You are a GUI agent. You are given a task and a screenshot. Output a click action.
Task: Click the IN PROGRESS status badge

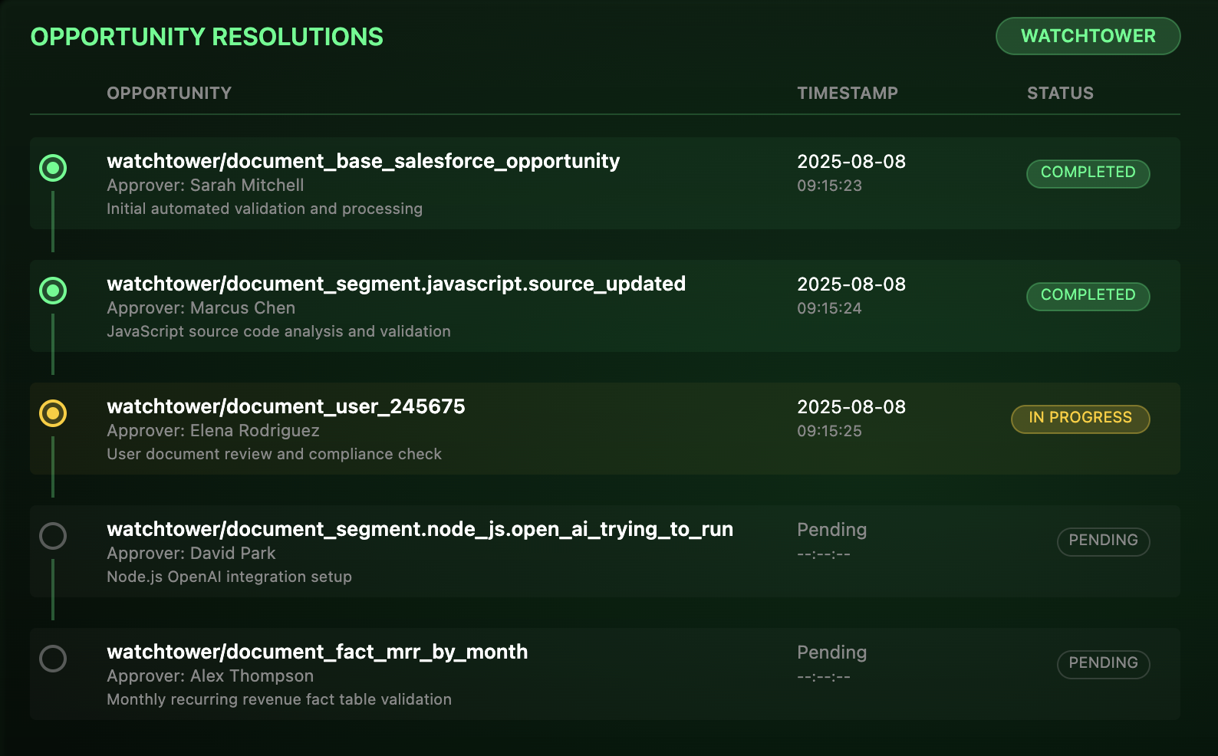point(1079,419)
